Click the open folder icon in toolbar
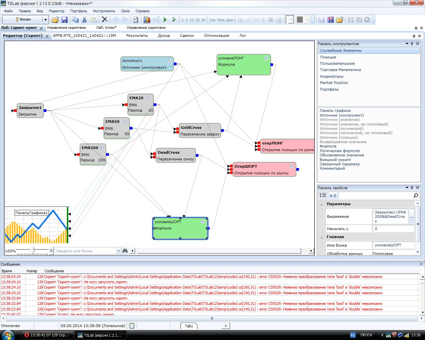The height and width of the screenshot is (340, 425). click(55, 20)
